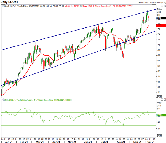
Task: Click the 40 tick on RSI axis
Action: tap(159, 122)
